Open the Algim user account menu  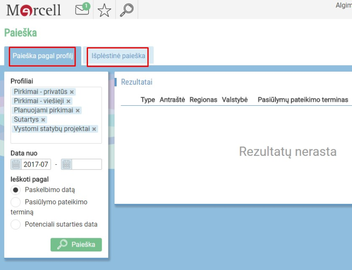(x=343, y=5)
